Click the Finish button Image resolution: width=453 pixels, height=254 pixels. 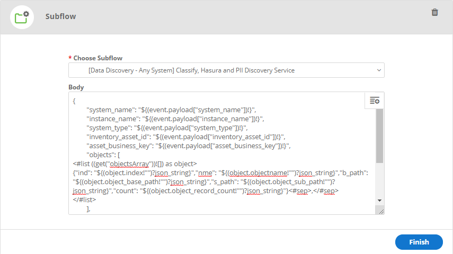click(x=419, y=242)
